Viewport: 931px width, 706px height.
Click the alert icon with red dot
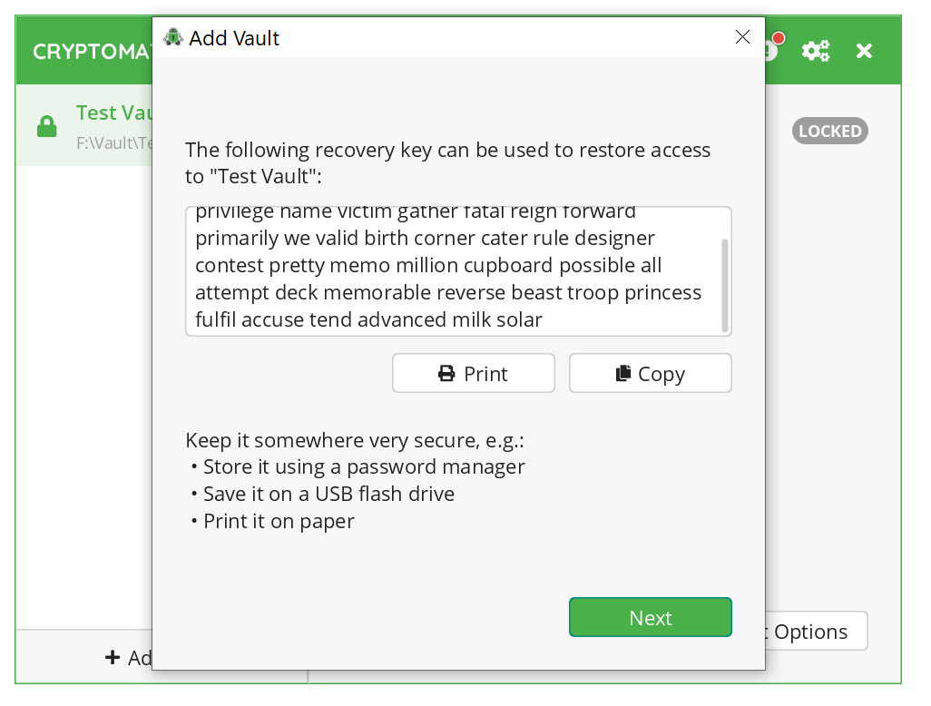tap(773, 45)
